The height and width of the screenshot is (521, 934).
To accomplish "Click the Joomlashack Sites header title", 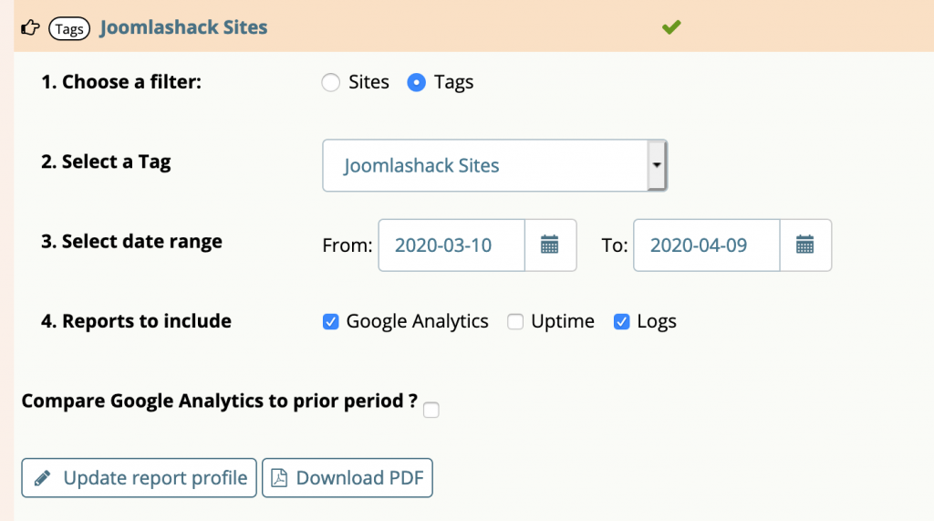I will (x=183, y=27).
